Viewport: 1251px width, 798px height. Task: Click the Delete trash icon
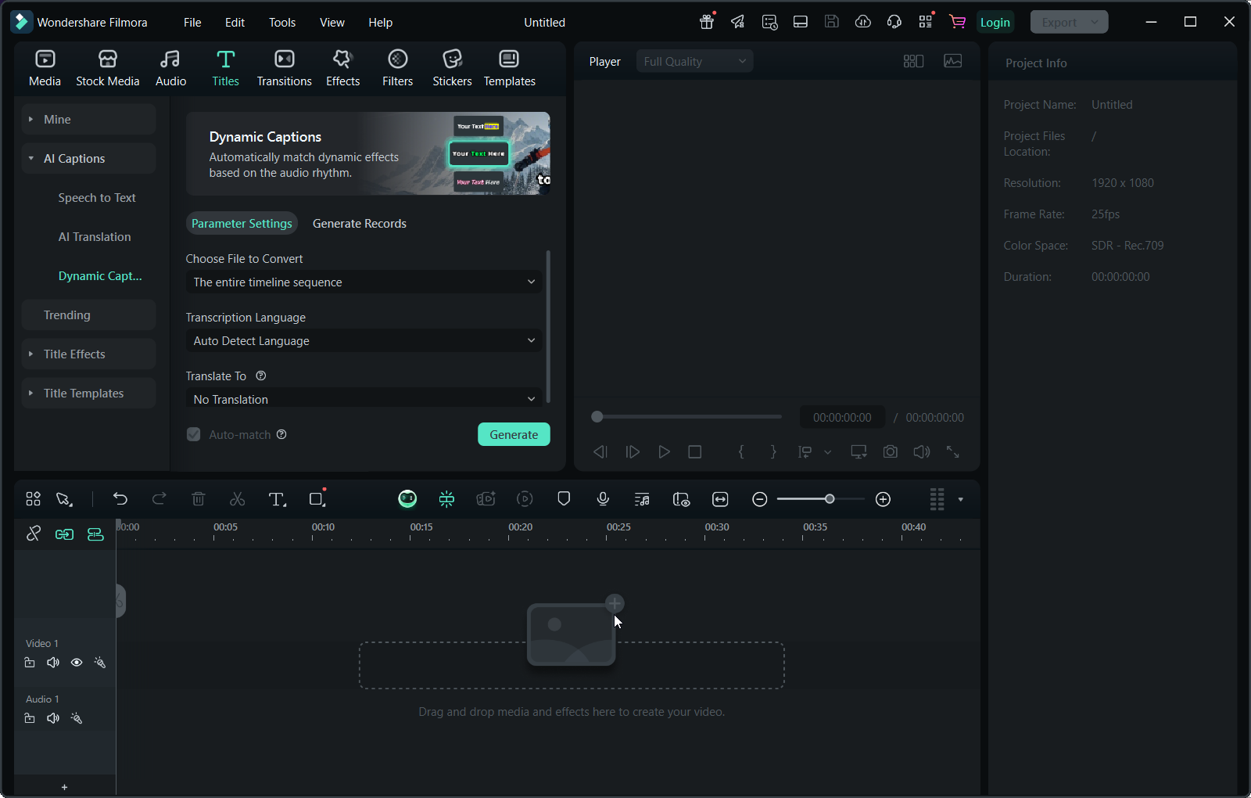pos(198,499)
